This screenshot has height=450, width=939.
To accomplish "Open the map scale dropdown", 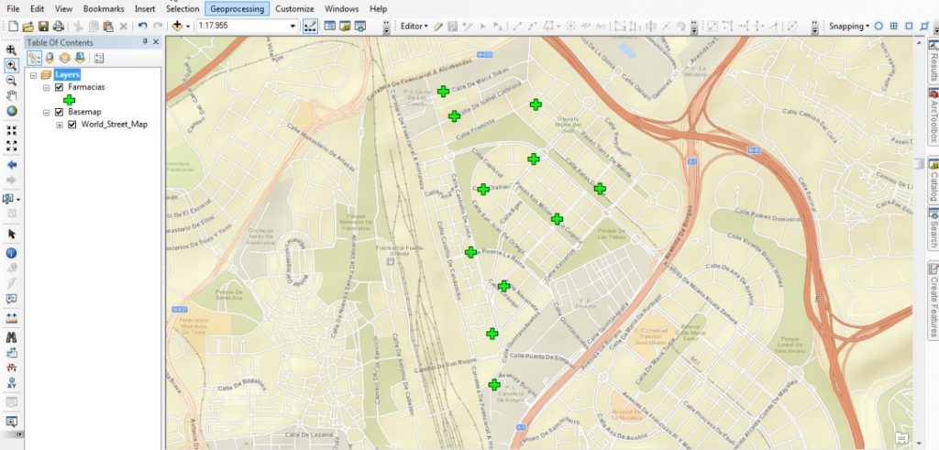I will pos(293,26).
